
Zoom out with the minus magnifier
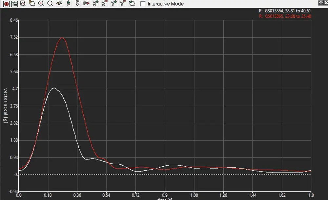tap(50, 3)
